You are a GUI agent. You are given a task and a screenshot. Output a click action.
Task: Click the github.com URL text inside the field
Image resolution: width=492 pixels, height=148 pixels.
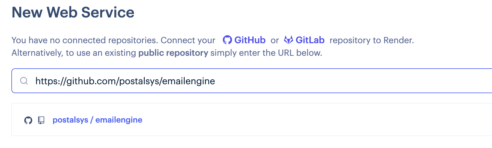(125, 81)
